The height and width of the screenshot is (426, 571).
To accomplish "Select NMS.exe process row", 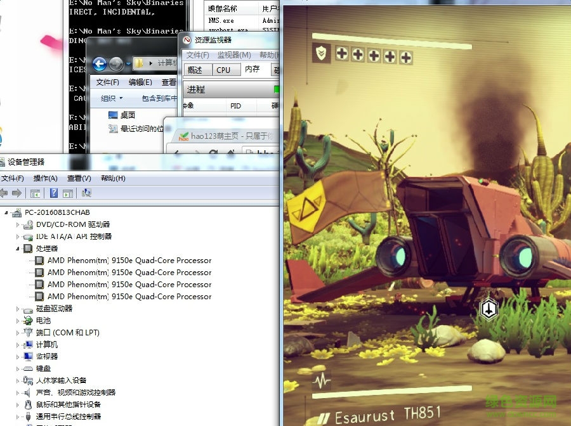I will tap(243, 20).
